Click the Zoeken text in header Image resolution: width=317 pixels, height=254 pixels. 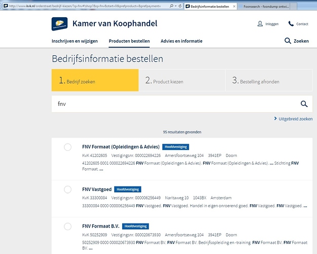pos(301,41)
